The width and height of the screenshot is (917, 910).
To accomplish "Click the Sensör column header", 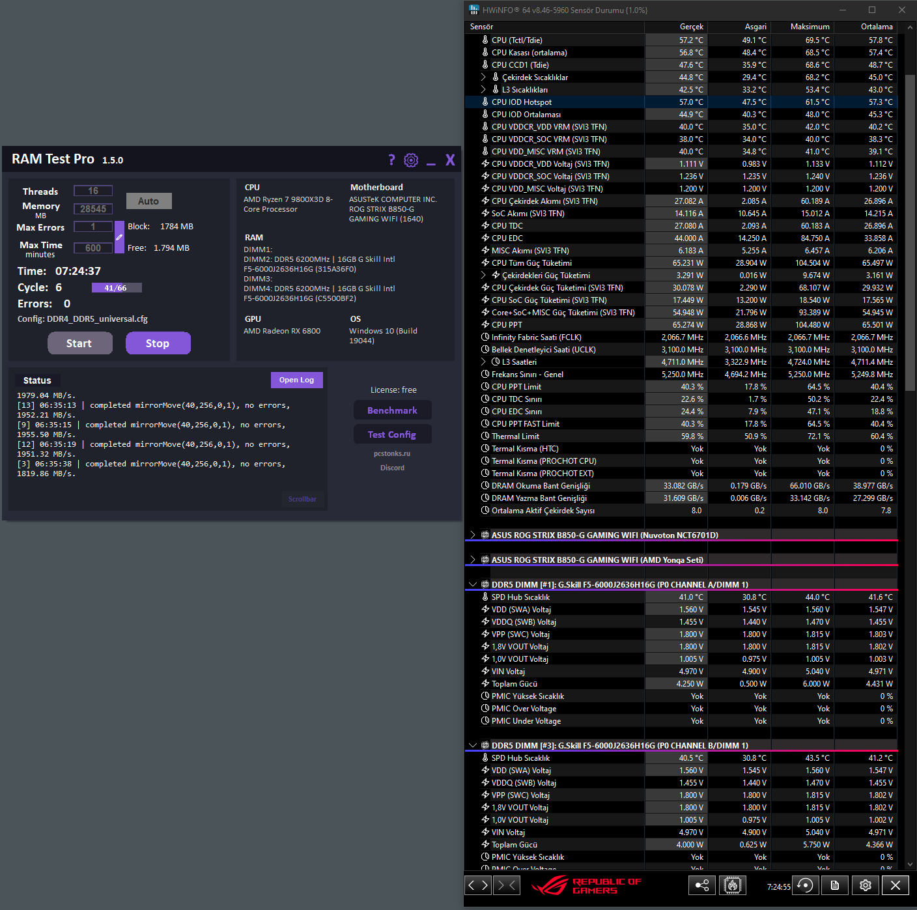I will (555, 27).
